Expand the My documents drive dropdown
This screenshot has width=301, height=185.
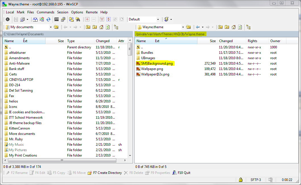coord(51,27)
